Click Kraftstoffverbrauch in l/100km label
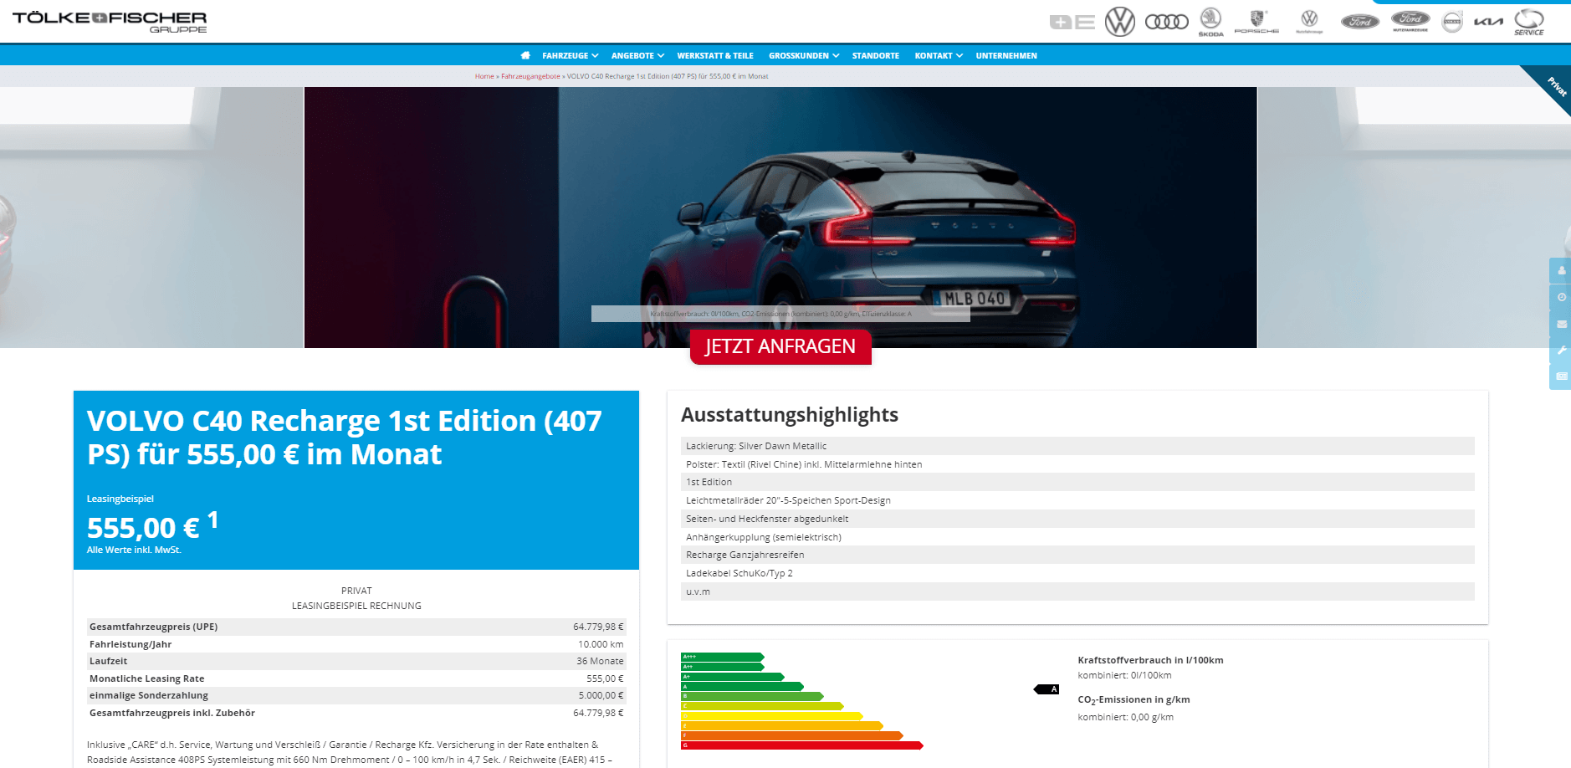 click(x=1150, y=660)
